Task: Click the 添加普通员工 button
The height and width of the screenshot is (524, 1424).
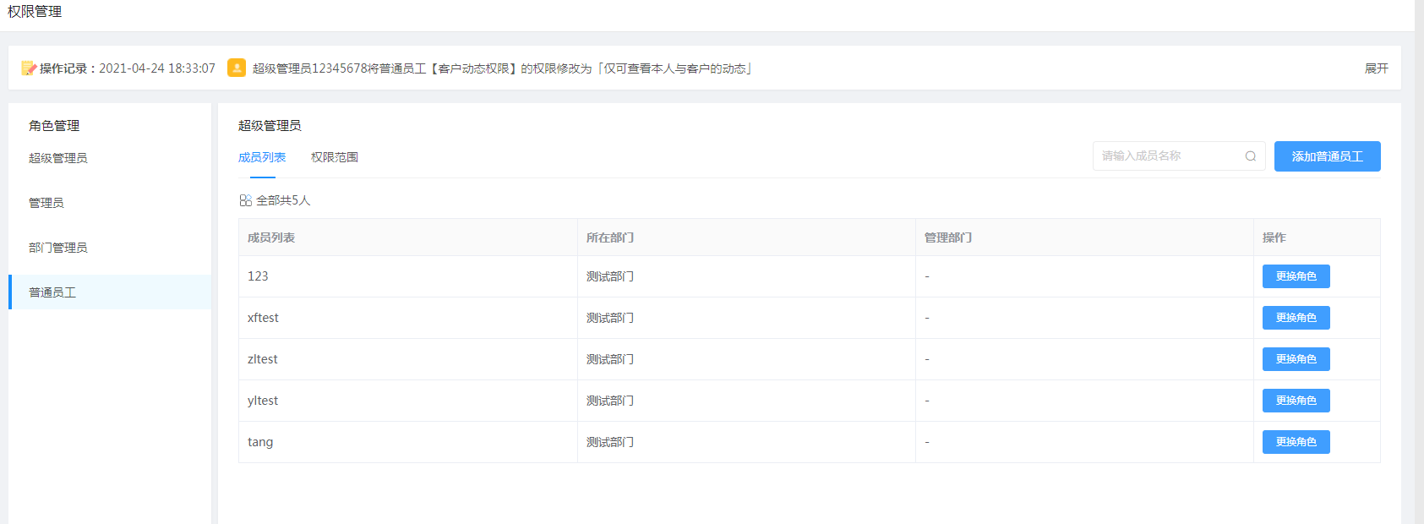Action: 1327,156
